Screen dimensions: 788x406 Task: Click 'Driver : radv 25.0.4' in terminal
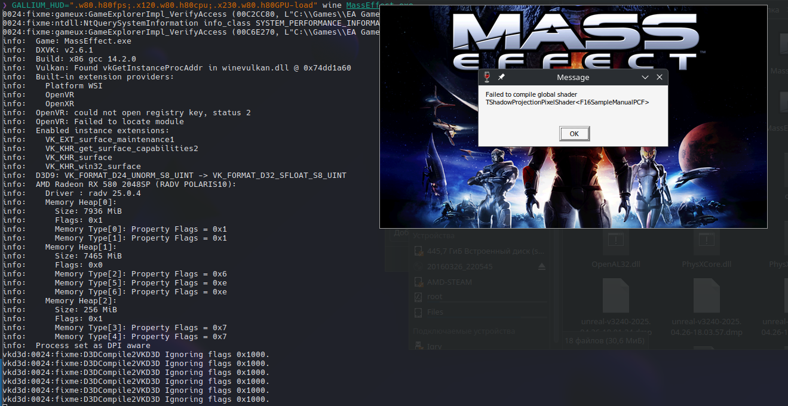click(x=93, y=193)
